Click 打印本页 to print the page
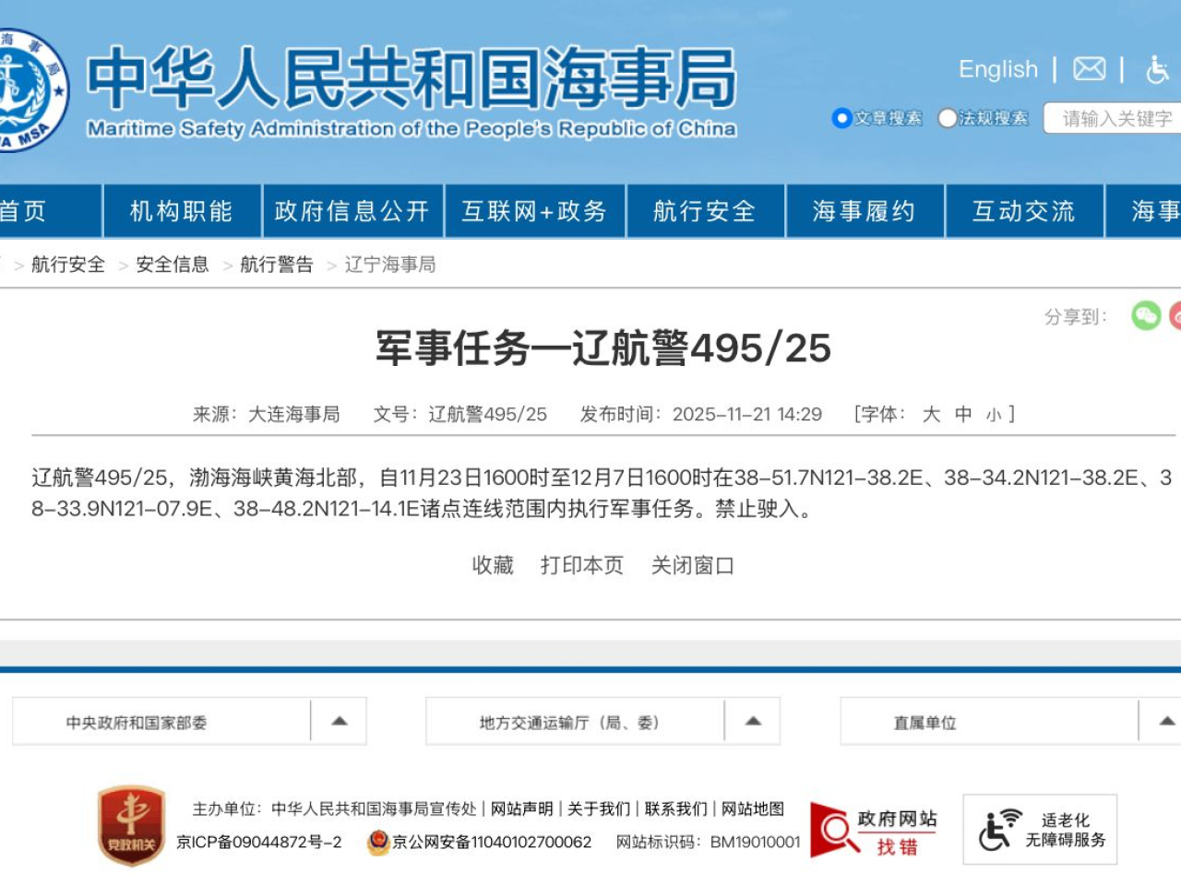The width and height of the screenshot is (1181, 885). [582, 566]
